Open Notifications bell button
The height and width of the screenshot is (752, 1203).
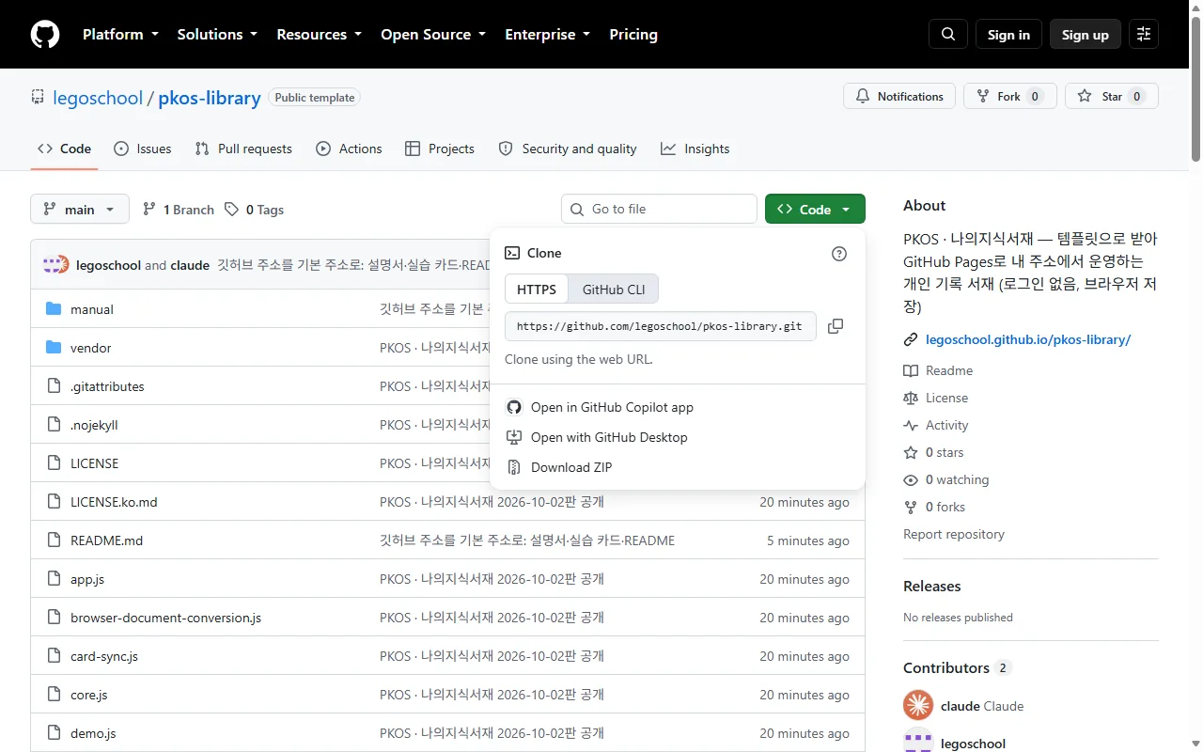click(x=899, y=96)
